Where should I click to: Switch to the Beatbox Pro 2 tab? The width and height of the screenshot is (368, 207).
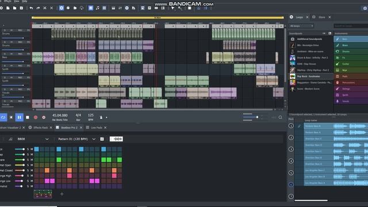pyautogui.click(x=69, y=128)
